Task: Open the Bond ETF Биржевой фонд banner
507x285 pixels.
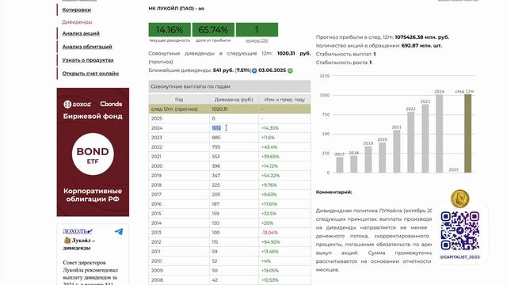Action: (x=93, y=152)
